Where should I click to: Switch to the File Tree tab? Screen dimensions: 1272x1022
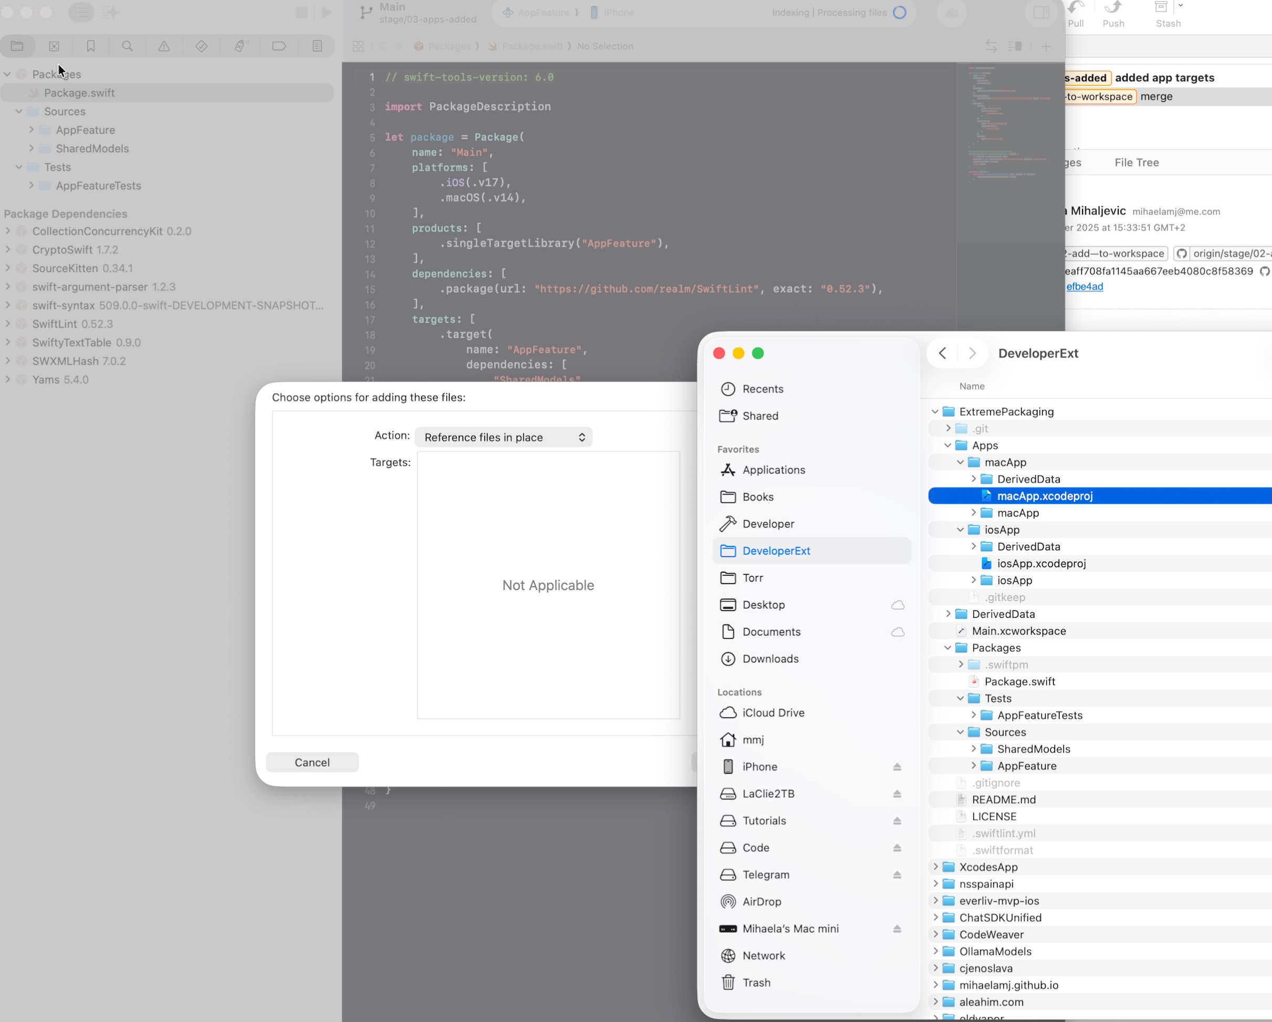click(x=1137, y=162)
